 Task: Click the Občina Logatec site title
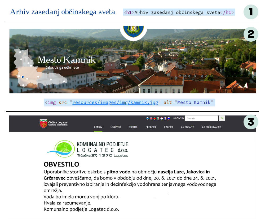pyautogui.click(x=58, y=122)
